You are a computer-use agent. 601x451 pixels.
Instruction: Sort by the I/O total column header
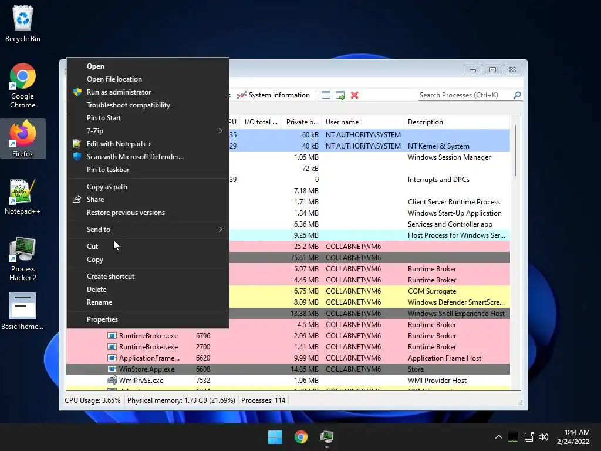(261, 122)
